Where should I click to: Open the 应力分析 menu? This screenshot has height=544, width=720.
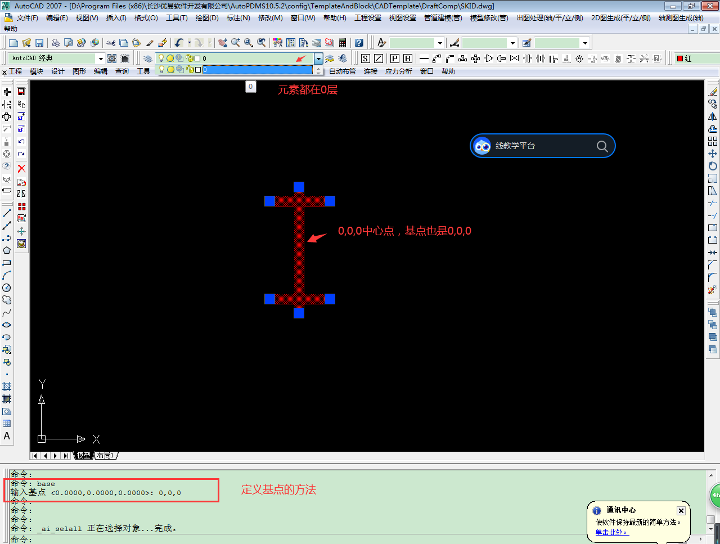[399, 71]
